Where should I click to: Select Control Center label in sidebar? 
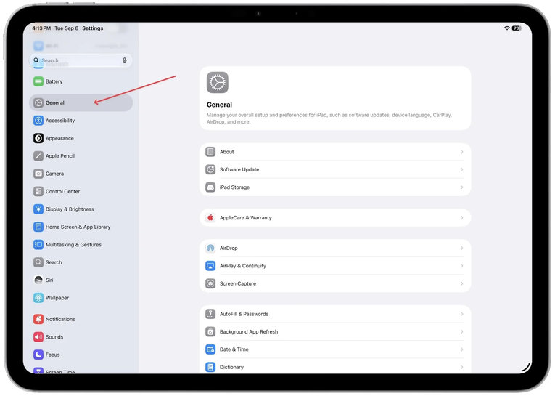[62, 191]
